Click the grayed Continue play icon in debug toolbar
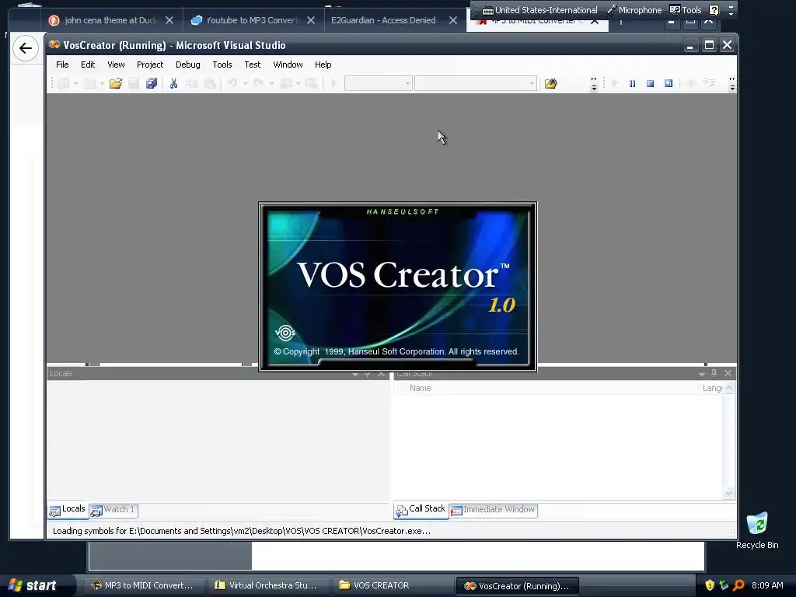This screenshot has height=597, width=796. coord(615,83)
